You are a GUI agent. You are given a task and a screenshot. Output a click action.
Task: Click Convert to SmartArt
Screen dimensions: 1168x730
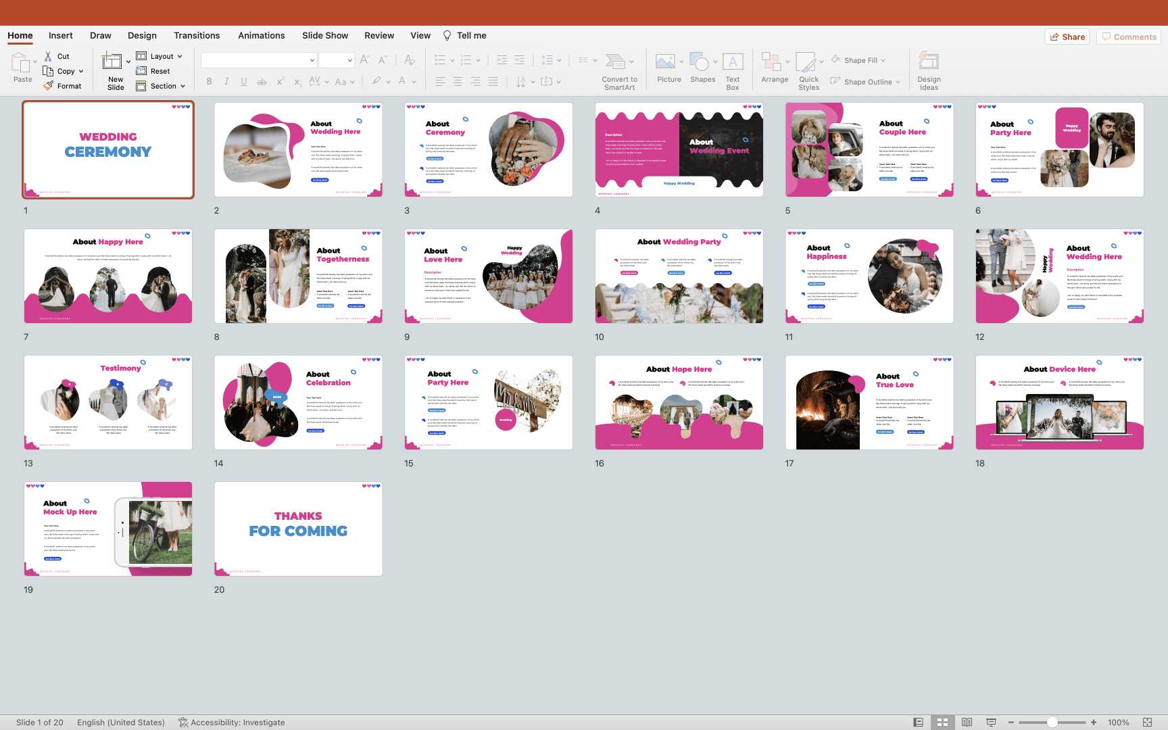(616, 63)
